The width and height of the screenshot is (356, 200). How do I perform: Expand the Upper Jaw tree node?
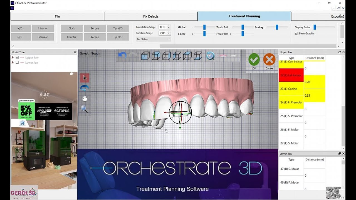click(13, 57)
